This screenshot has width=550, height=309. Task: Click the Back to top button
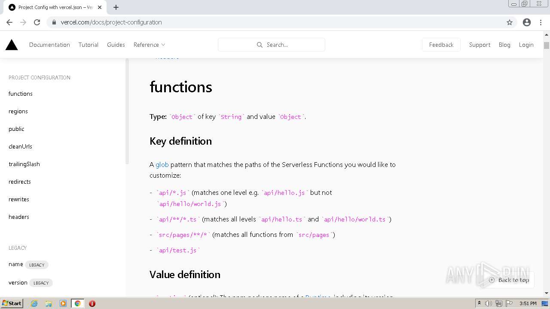509,280
